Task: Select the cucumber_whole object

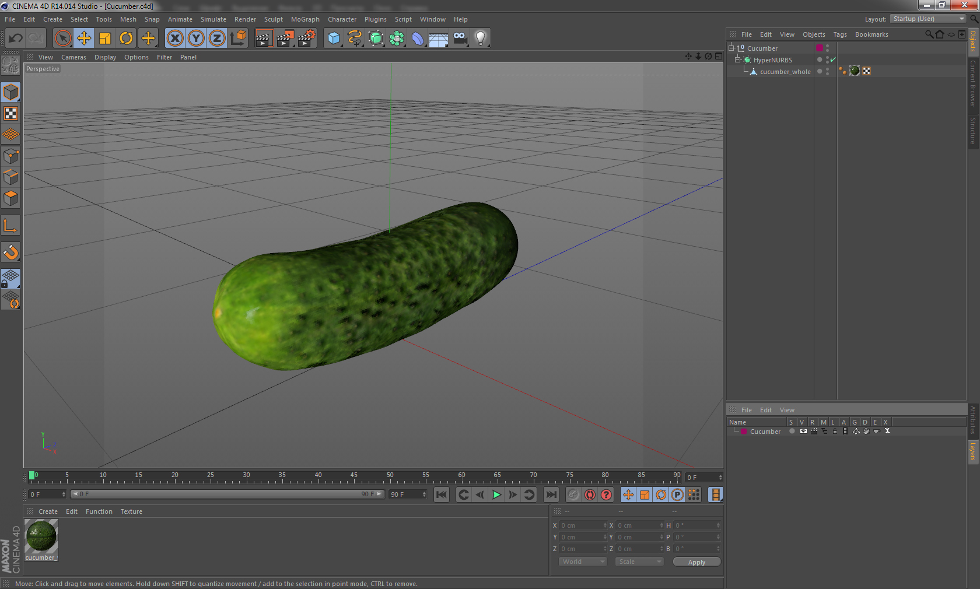Action: coord(785,72)
